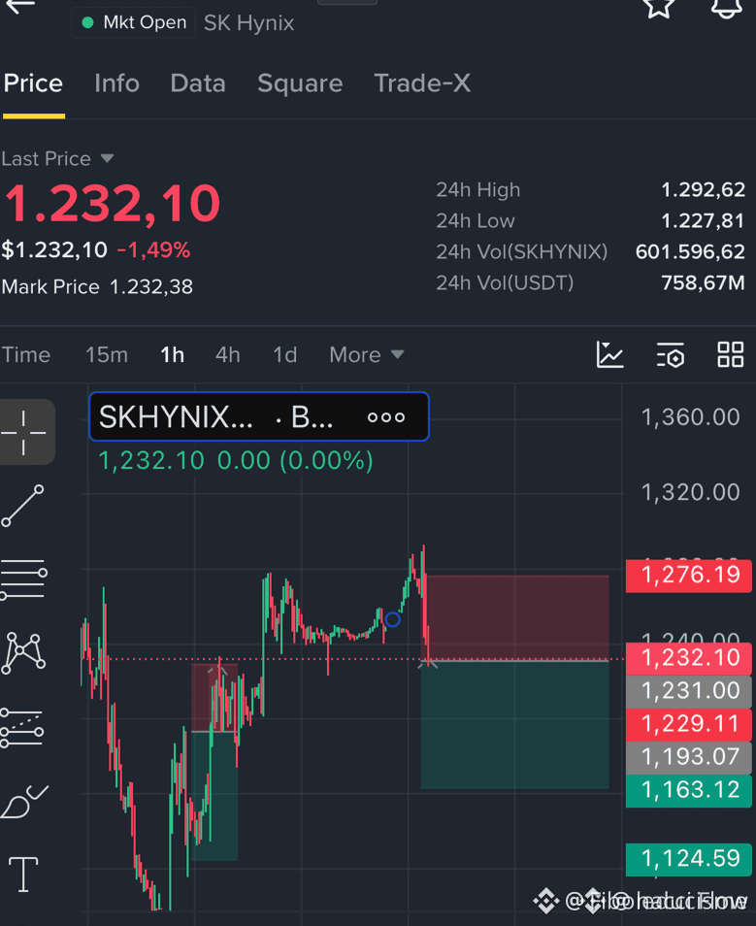Select the 4h interval
Image resolution: width=756 pixels, height=926 pixels.
click(228, 355)
